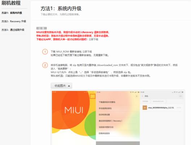Open 方法1: 系统内升级 in the sidebar

(x=12, y=13)
